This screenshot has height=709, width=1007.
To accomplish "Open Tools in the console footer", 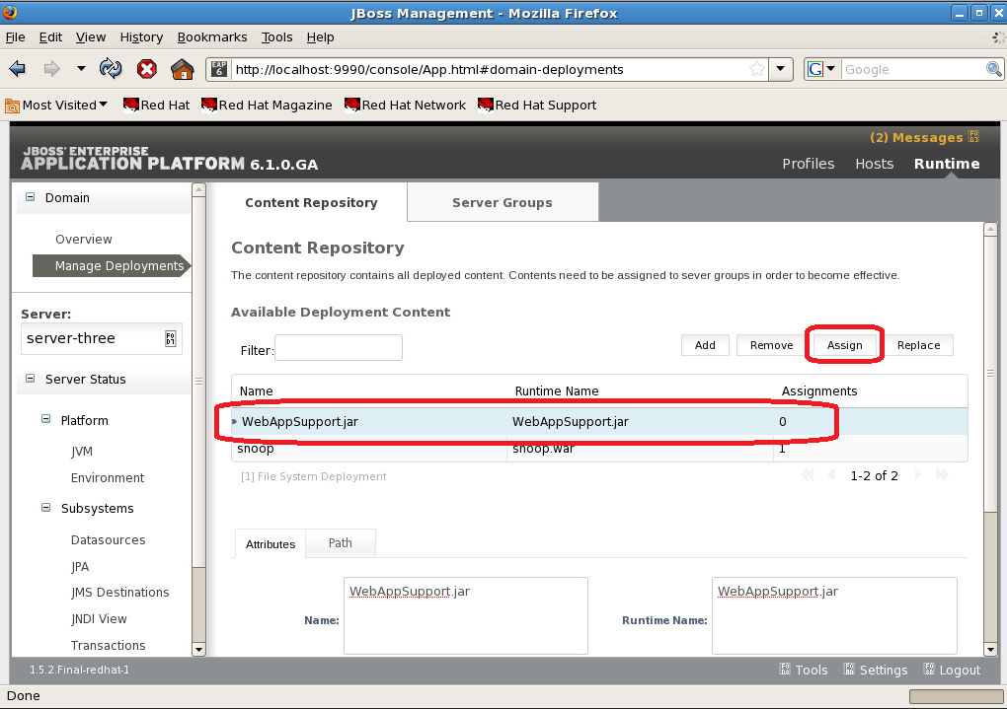I will 804,670.
